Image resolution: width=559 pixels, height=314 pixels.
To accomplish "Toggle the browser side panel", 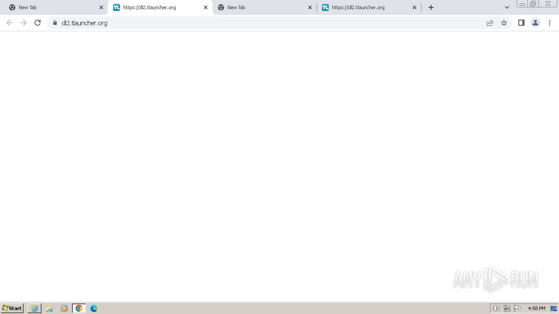I will 521,23.
